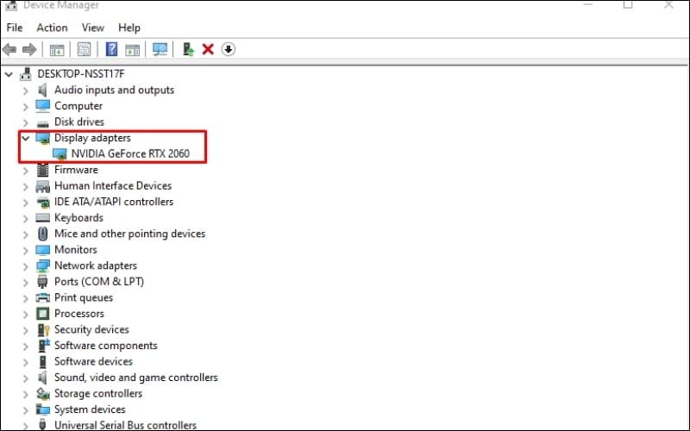Click Scan for hardware changes monitor icon

(x=160, y=49)
